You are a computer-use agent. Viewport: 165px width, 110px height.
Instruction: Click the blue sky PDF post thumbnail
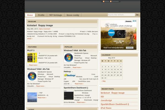coord(32,97)
